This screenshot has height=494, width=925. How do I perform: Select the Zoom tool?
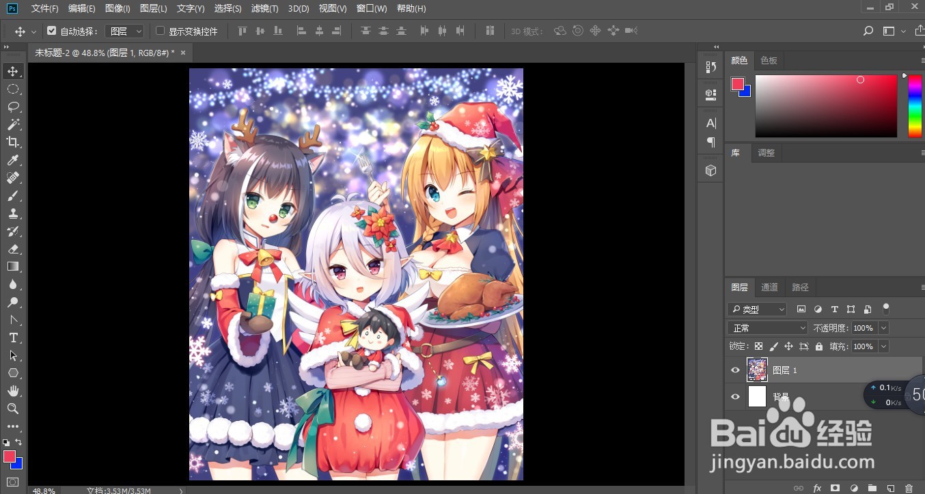pos(13,409)
